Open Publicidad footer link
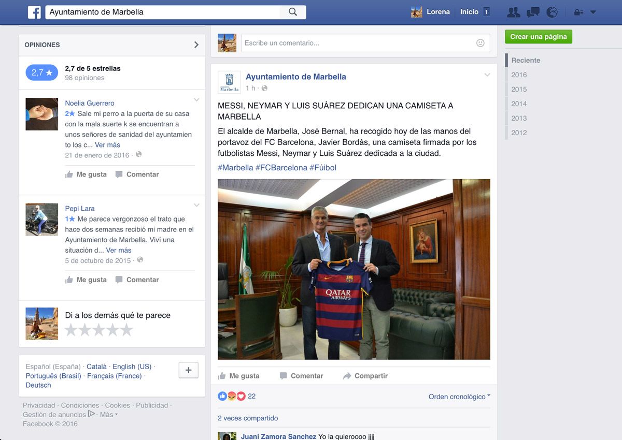The width and height of the screenshot is (622, 440). [152, 405]
